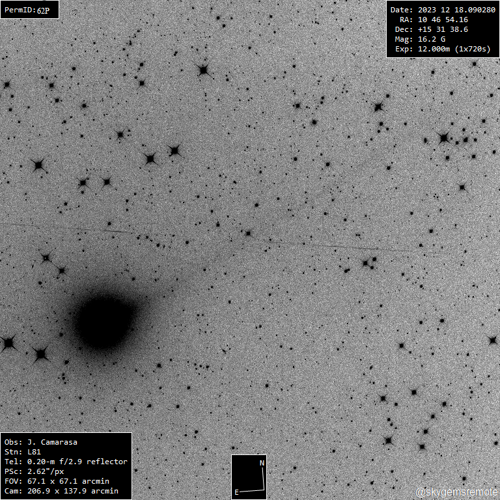Viewport: 500px width, 500px height.
Task: Click the PermID: 62P label
Action: pyautogui.click(x=27, y=10)
